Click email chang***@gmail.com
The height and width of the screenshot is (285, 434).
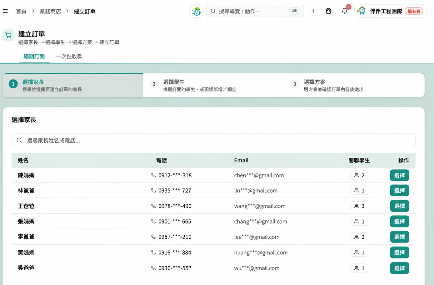coord(261,221)
